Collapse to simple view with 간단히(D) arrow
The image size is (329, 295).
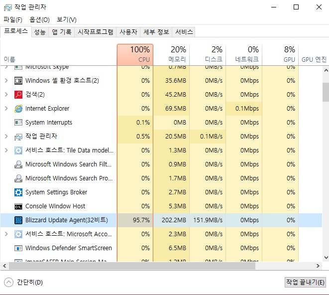(x=8, y=283)
